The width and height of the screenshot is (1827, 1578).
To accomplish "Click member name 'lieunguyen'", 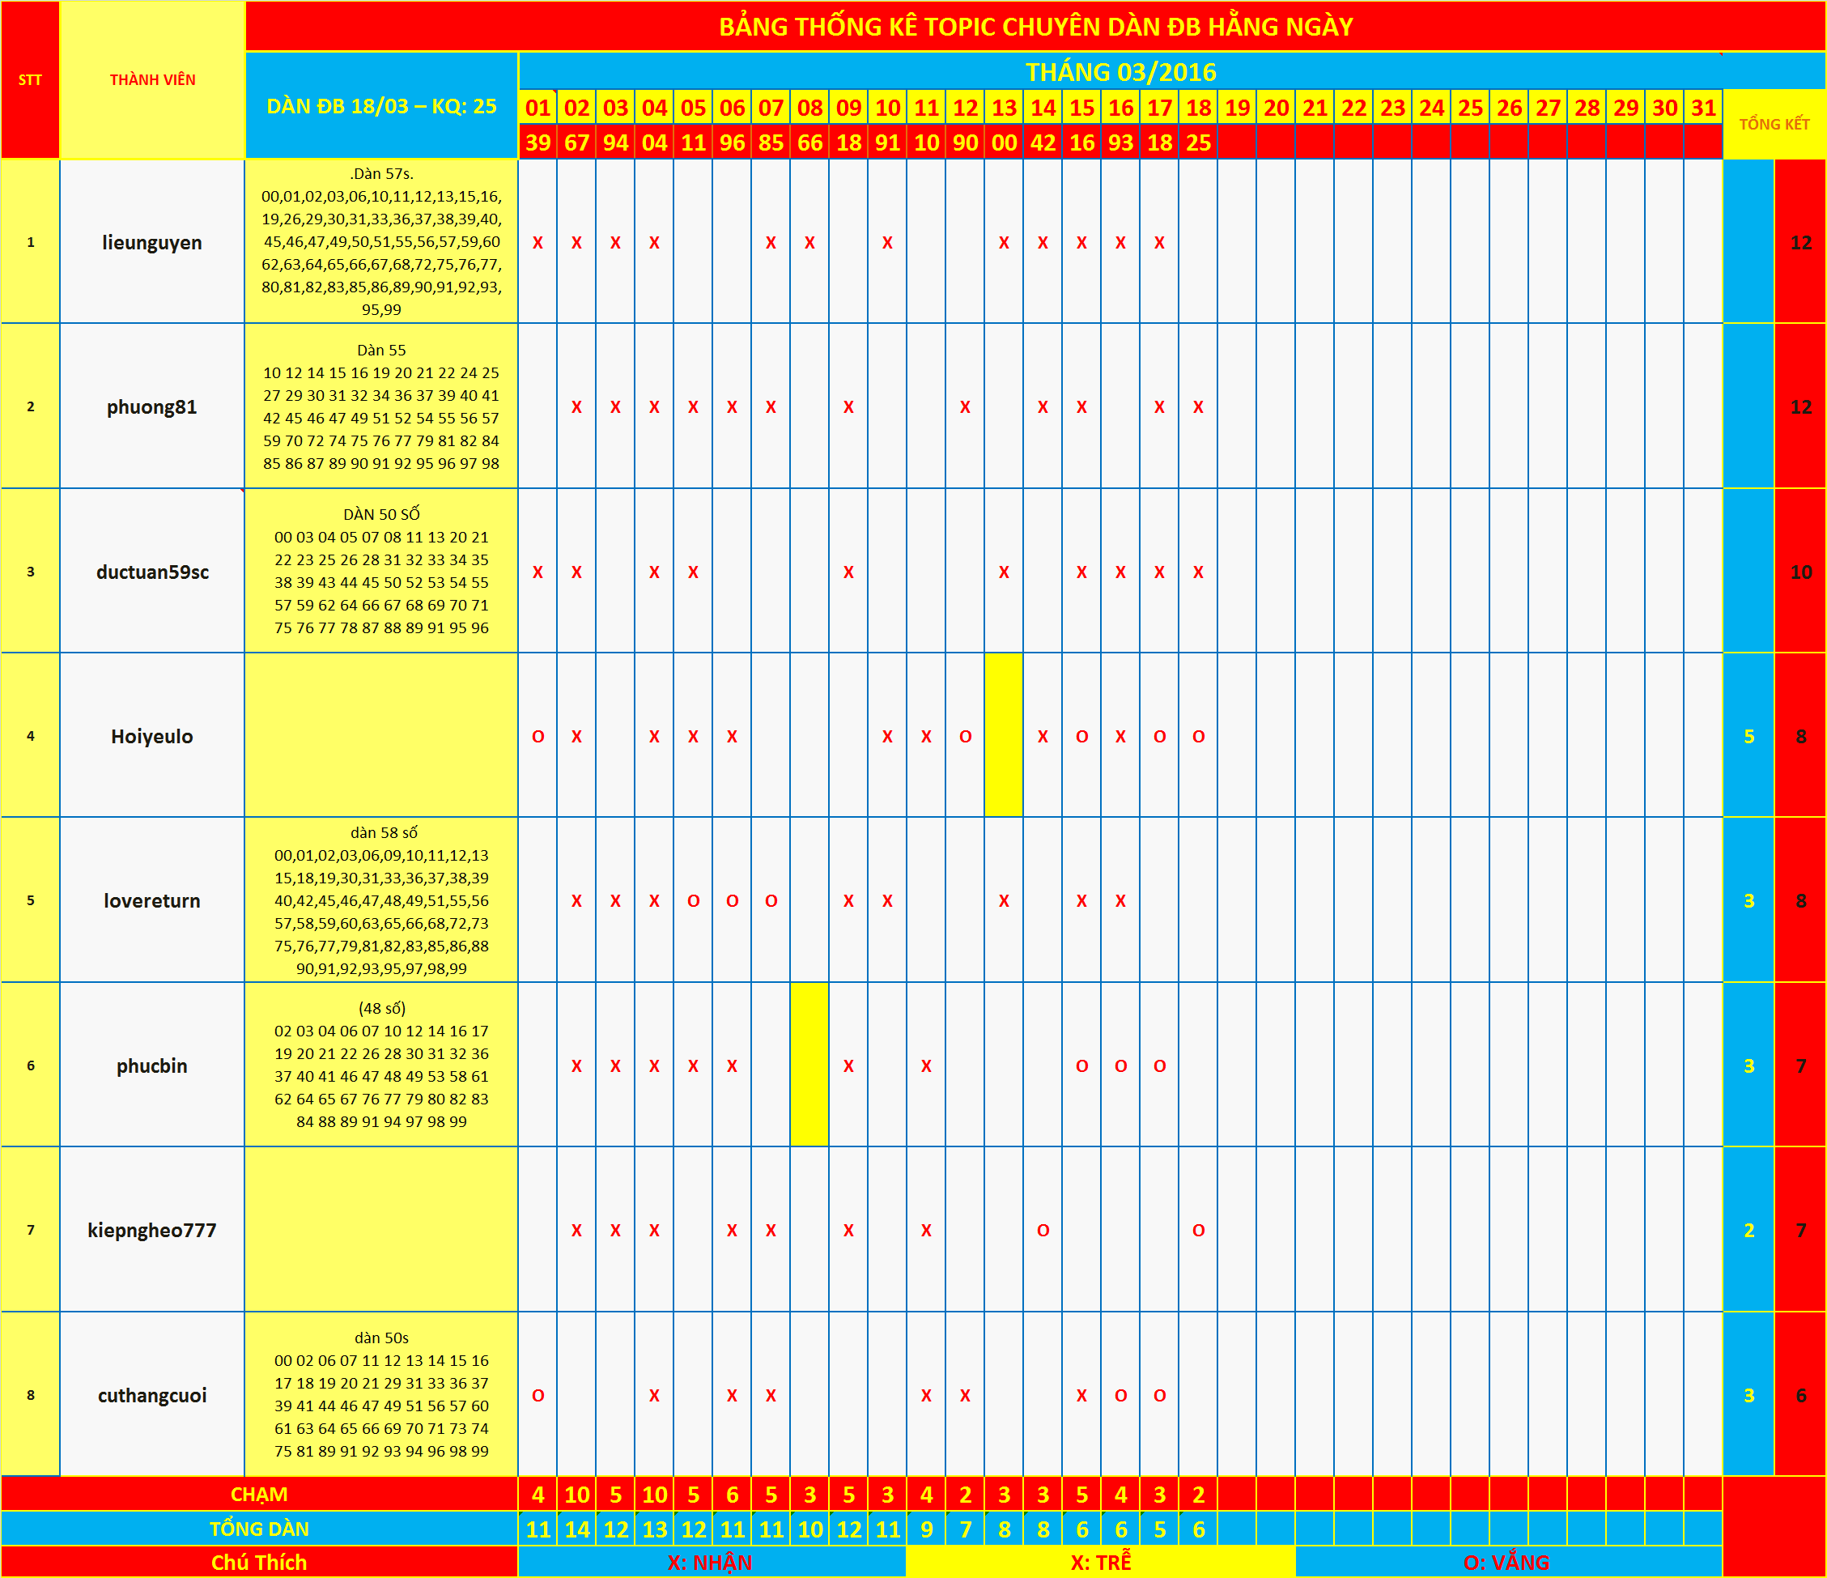I will click(152, 243).
